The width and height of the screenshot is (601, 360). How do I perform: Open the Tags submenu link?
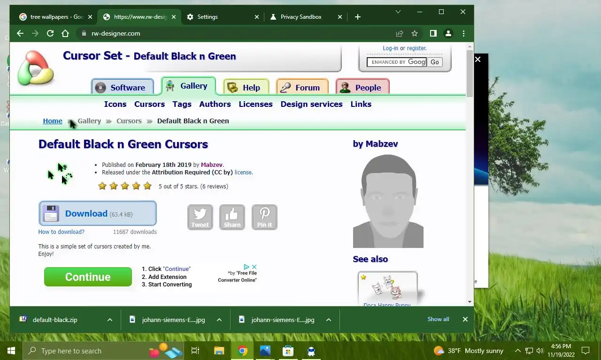click(x=182, y=104)
